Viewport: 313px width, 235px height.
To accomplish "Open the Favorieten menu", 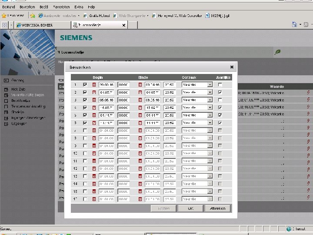I will pyautogui.click(x=61, y=7).
